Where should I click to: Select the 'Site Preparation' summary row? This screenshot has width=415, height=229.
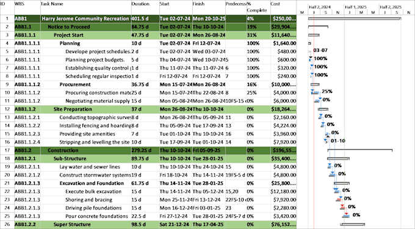(148, 109)
